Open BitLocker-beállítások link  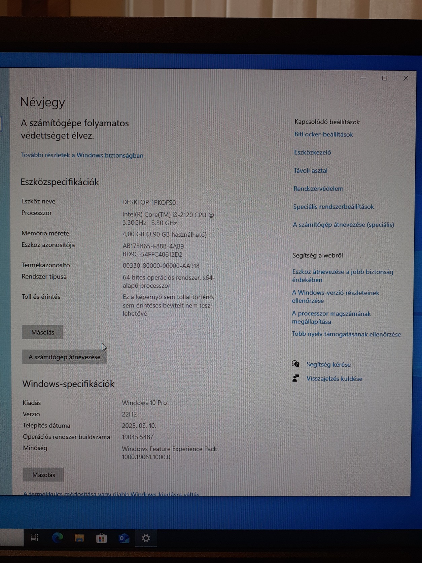[324, 134]
